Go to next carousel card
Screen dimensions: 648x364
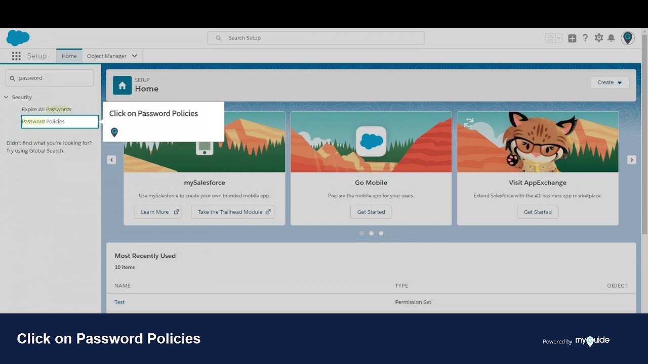click(x=631, y=160)
